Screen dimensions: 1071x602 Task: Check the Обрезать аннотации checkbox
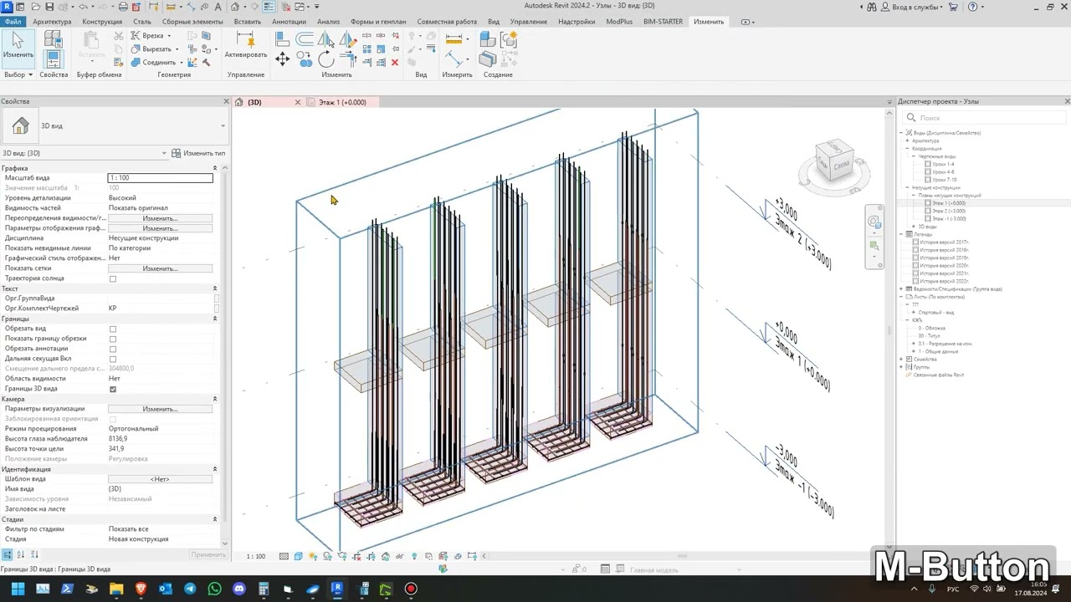click(x=113, y=349)
